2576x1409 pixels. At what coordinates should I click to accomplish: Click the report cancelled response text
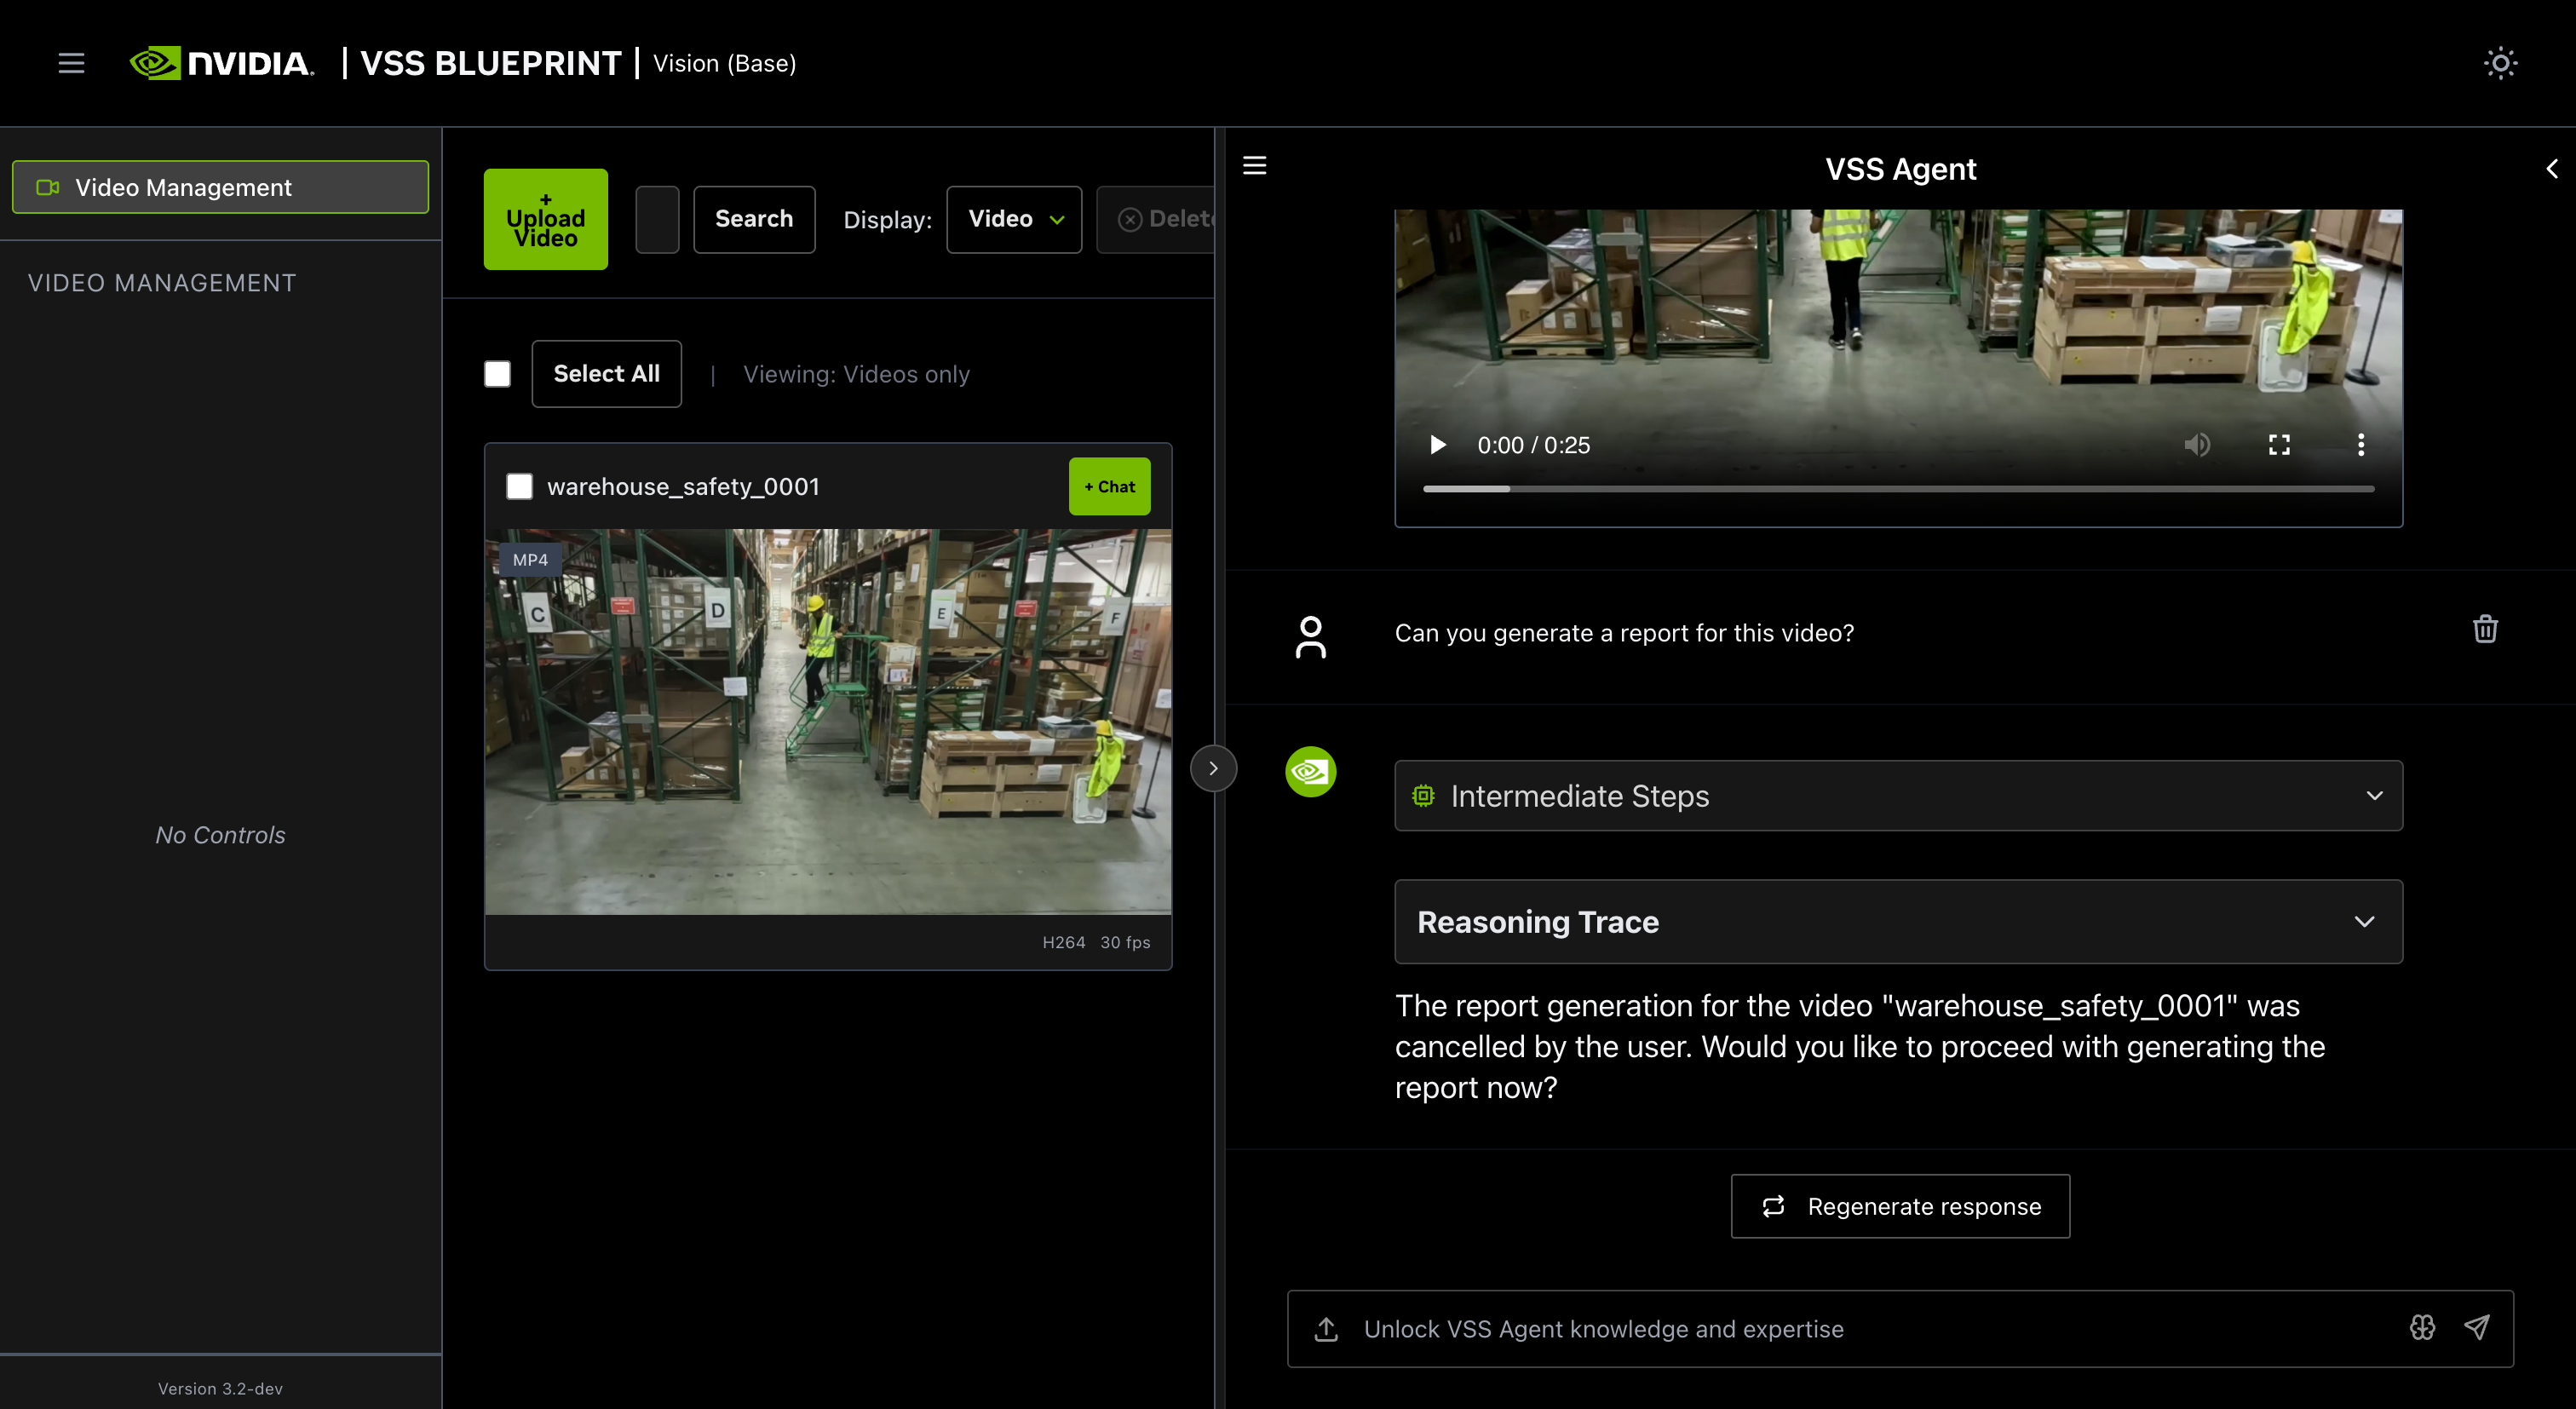(1860, 1046)
